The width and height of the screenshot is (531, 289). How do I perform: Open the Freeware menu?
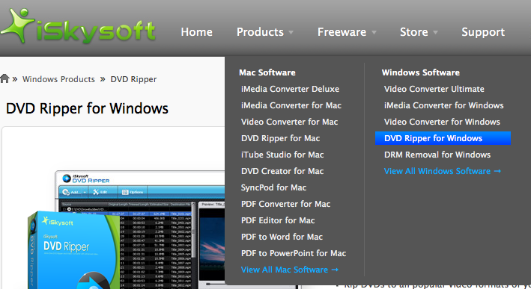342,32
